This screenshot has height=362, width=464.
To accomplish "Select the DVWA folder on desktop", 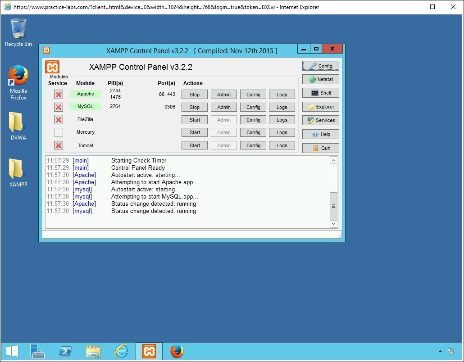I will click(18, 126).
